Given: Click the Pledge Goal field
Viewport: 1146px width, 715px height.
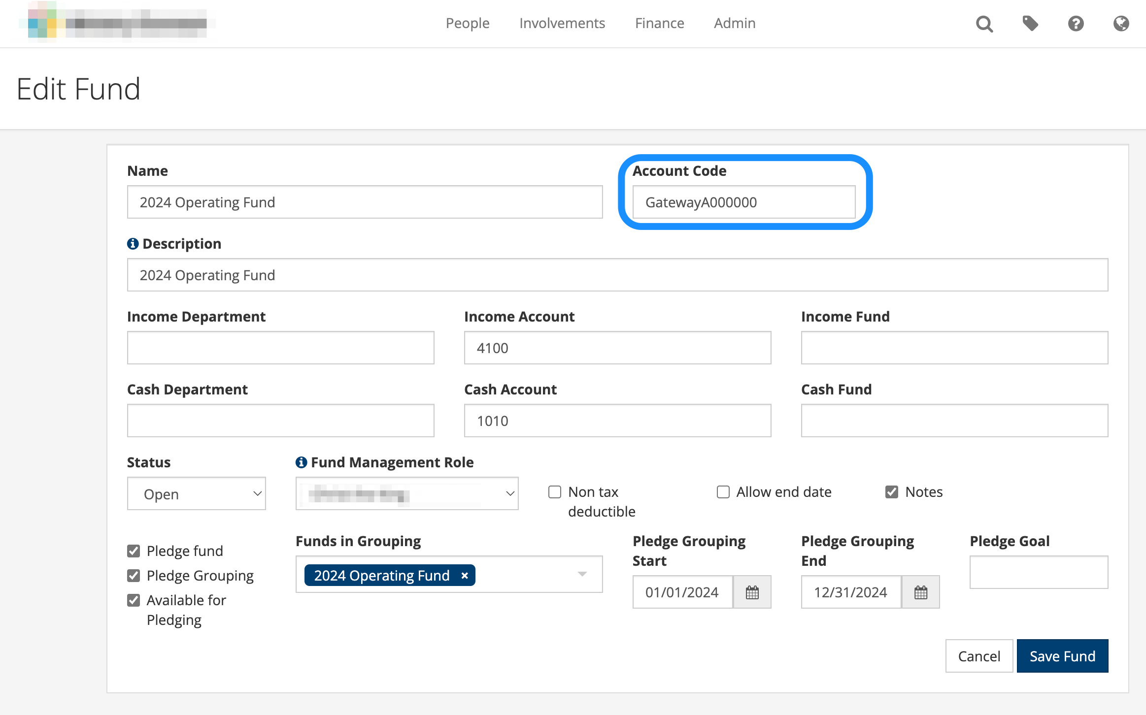Looking at the screenshot, I should 1039,572.
